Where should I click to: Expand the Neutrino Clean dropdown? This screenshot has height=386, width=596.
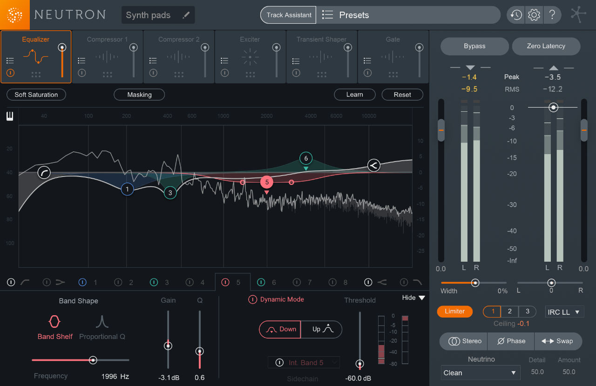481,372
